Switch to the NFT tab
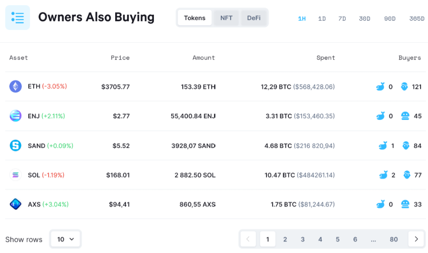 click(226, 18)
